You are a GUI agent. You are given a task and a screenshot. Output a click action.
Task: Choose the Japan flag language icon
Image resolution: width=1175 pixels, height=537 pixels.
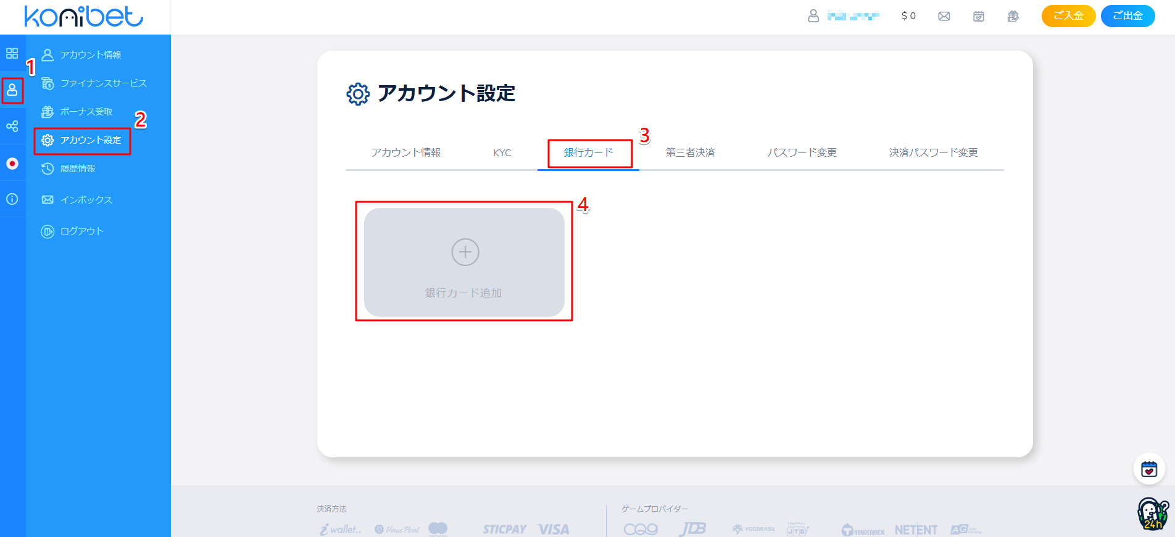tap(12, 164)
